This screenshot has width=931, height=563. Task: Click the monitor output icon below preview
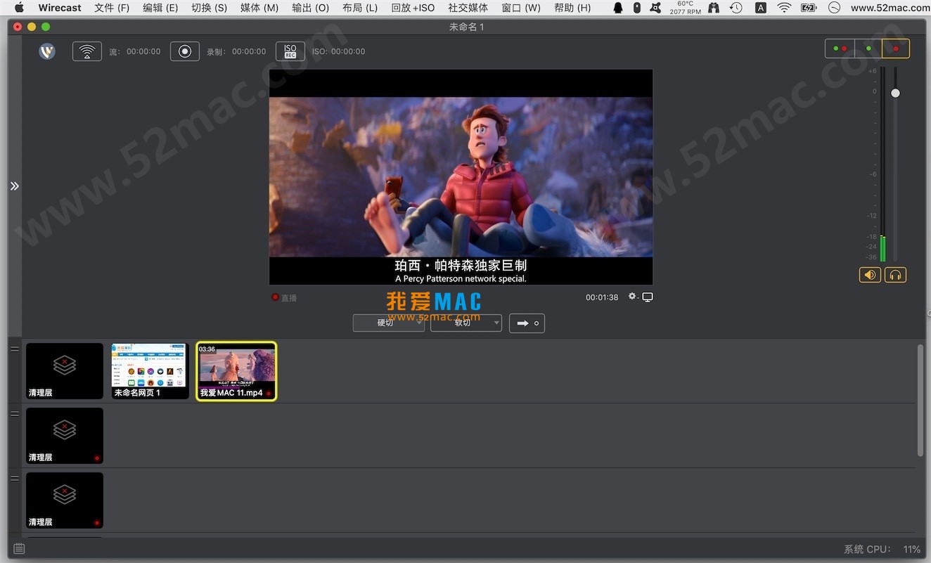[x=648, y=297]
